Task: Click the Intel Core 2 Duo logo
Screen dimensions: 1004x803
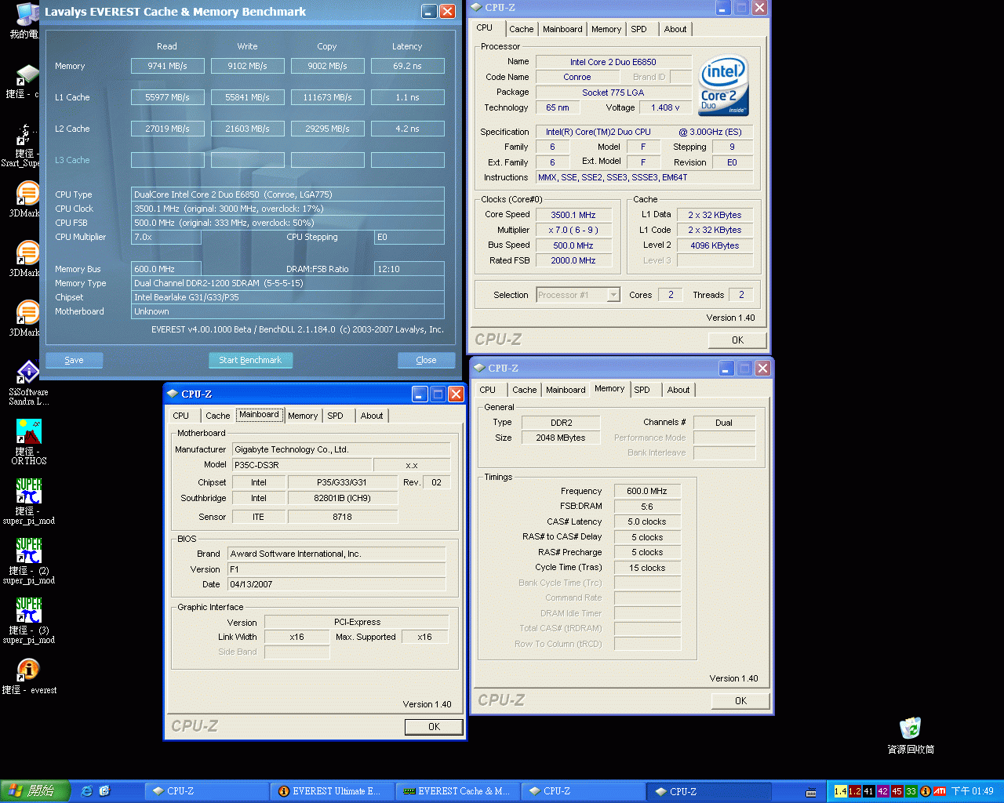Action: [x=723, y=85]
